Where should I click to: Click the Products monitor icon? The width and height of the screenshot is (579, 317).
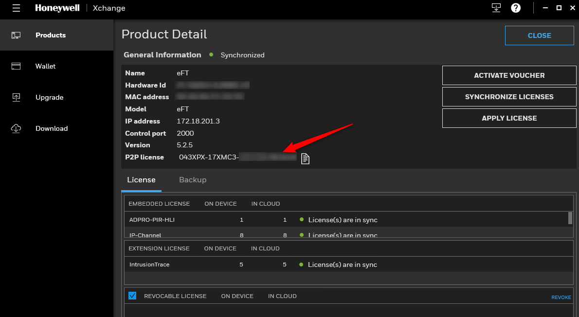click(16, 35)
